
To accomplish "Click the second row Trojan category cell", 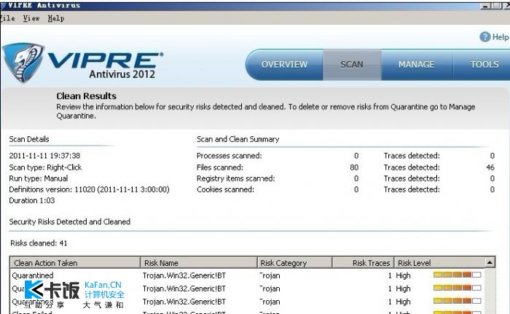I will [270, 289].
